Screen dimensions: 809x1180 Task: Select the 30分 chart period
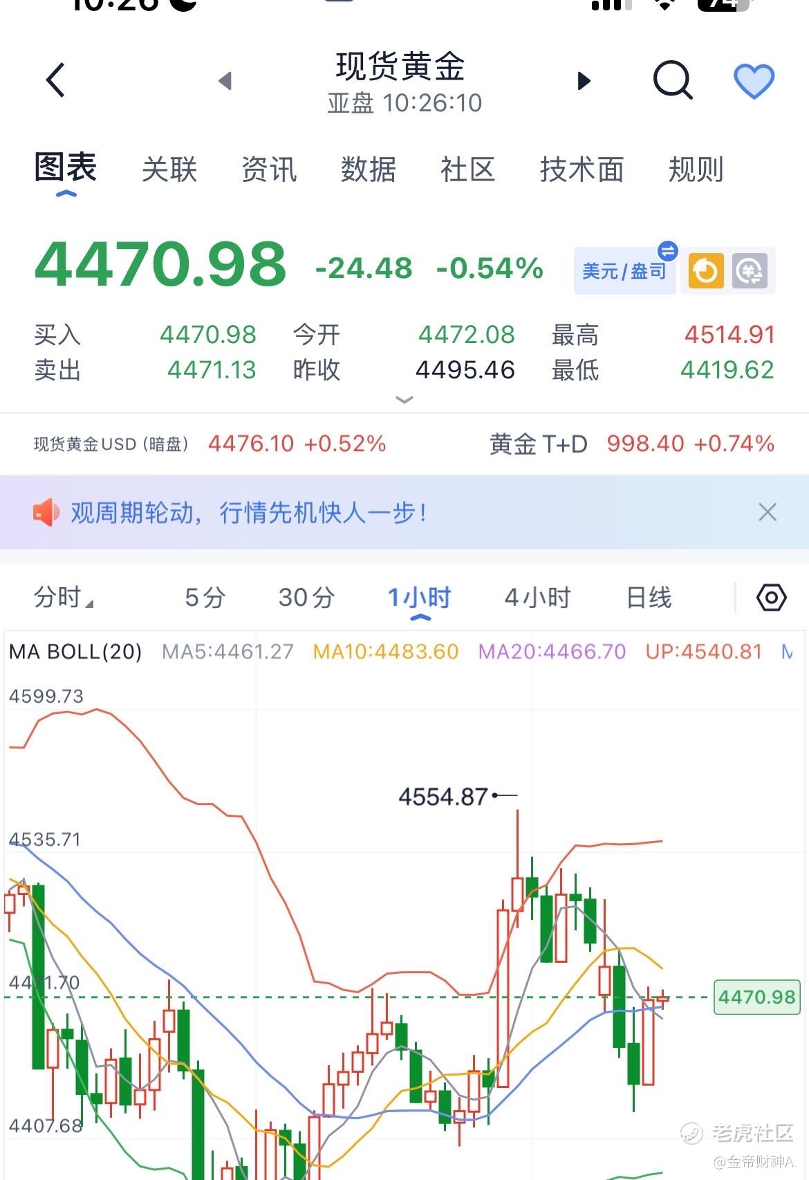tap(306, 597)
